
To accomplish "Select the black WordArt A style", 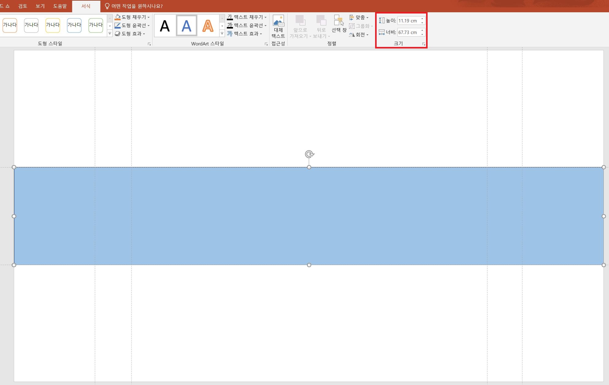I will [165, 26].
